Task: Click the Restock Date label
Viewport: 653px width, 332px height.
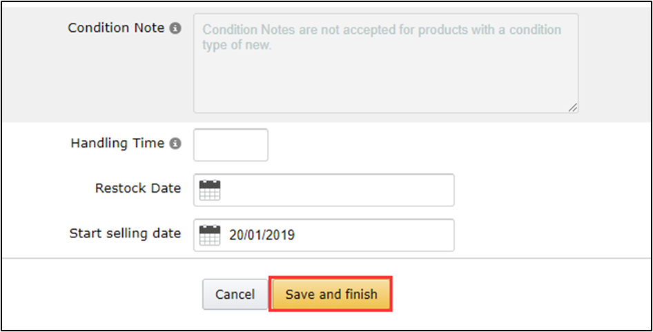Action: pos(138,188)
